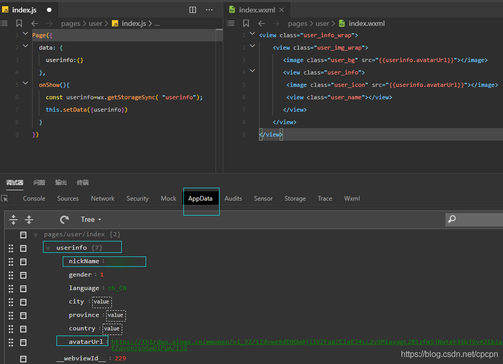This screenshot has height=364, width=503.
Task: Click the square menu icon on the city row
Action: tap(23, 302)
